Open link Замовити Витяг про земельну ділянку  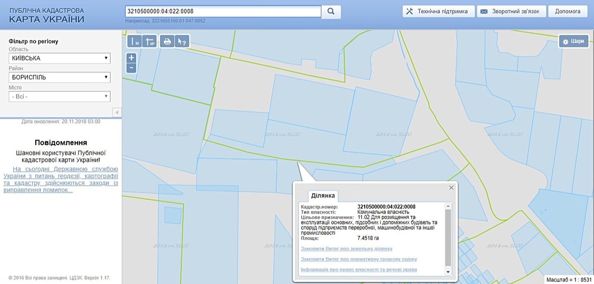point(346,249)
